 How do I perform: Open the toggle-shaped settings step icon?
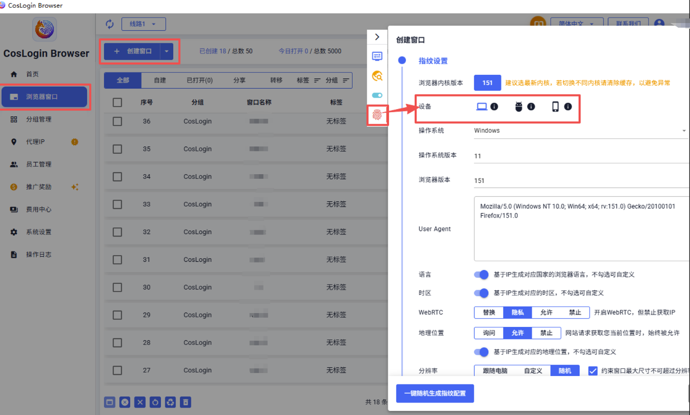pyautogui.click(x=377, y=95)
